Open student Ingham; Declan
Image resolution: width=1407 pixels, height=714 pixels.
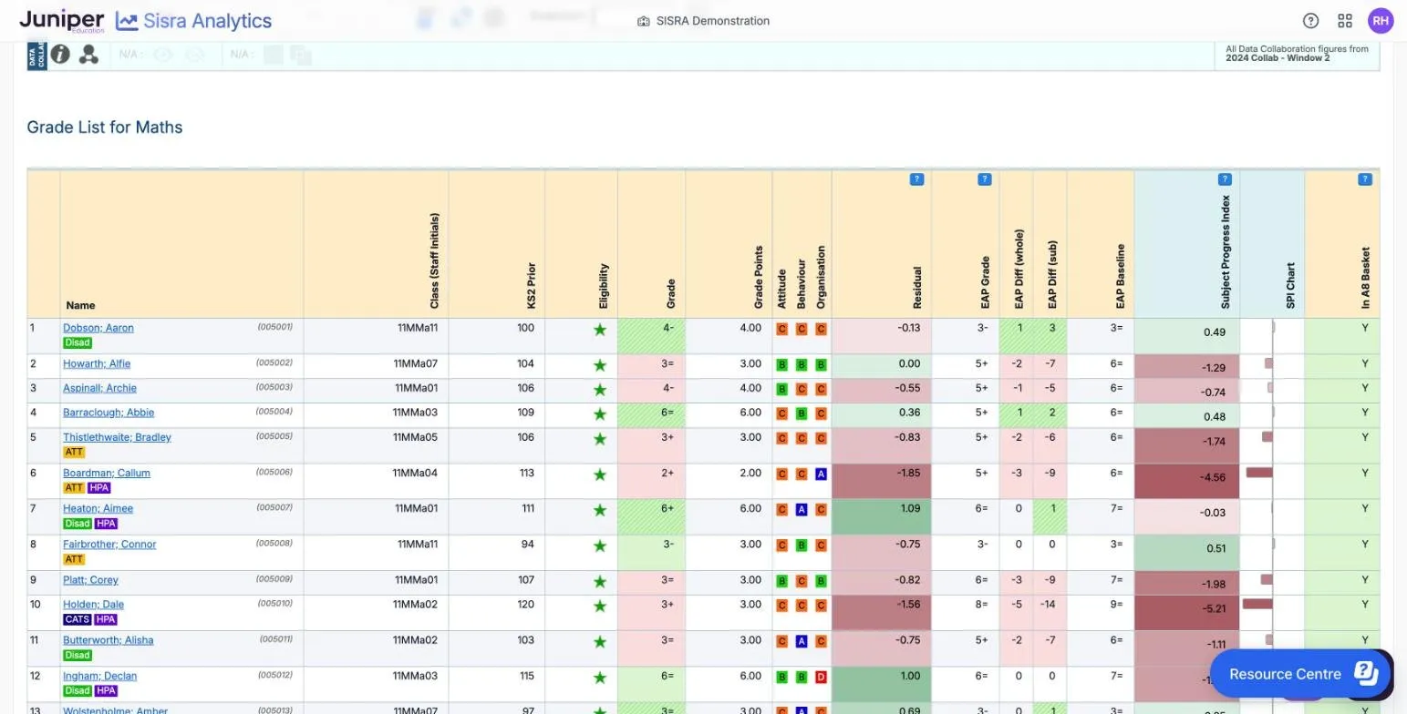99,677
